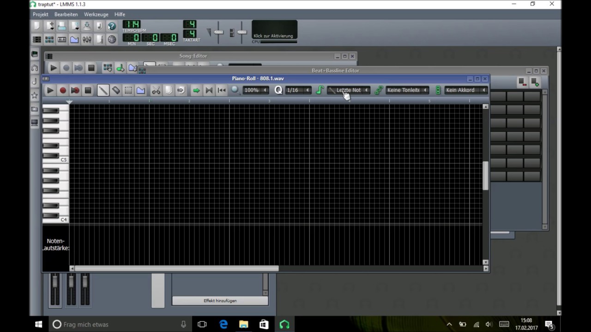Select the Detune mode tool

(141, 90)
